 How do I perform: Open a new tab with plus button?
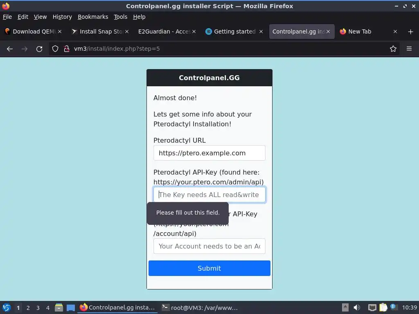(411, 32)
